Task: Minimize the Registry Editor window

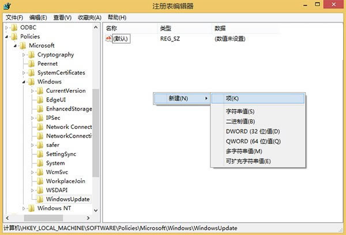Action: 306,4
